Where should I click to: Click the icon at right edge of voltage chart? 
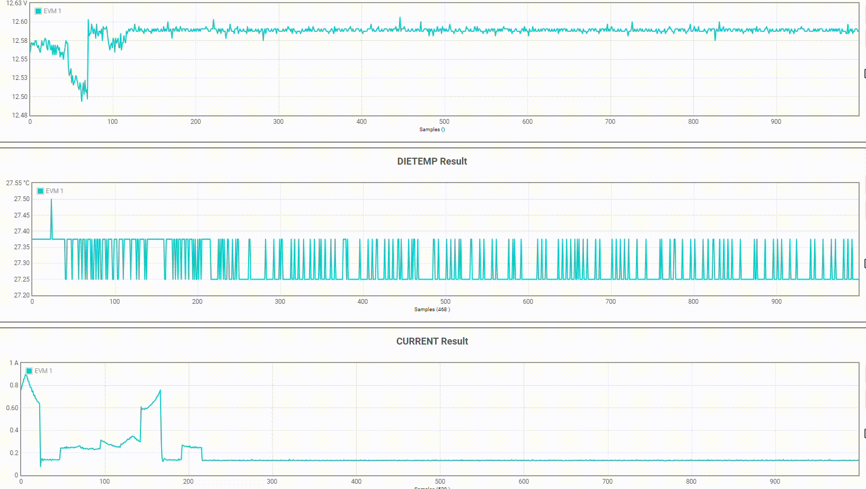pos(864,74)
